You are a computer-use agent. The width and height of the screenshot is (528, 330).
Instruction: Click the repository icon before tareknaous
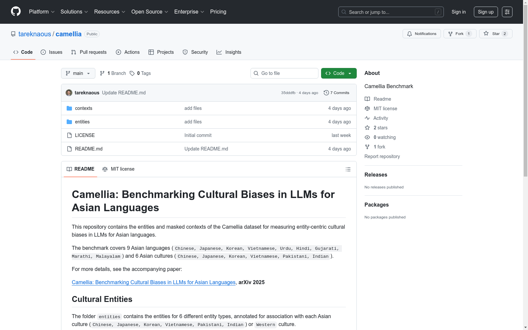pos(13,34)
